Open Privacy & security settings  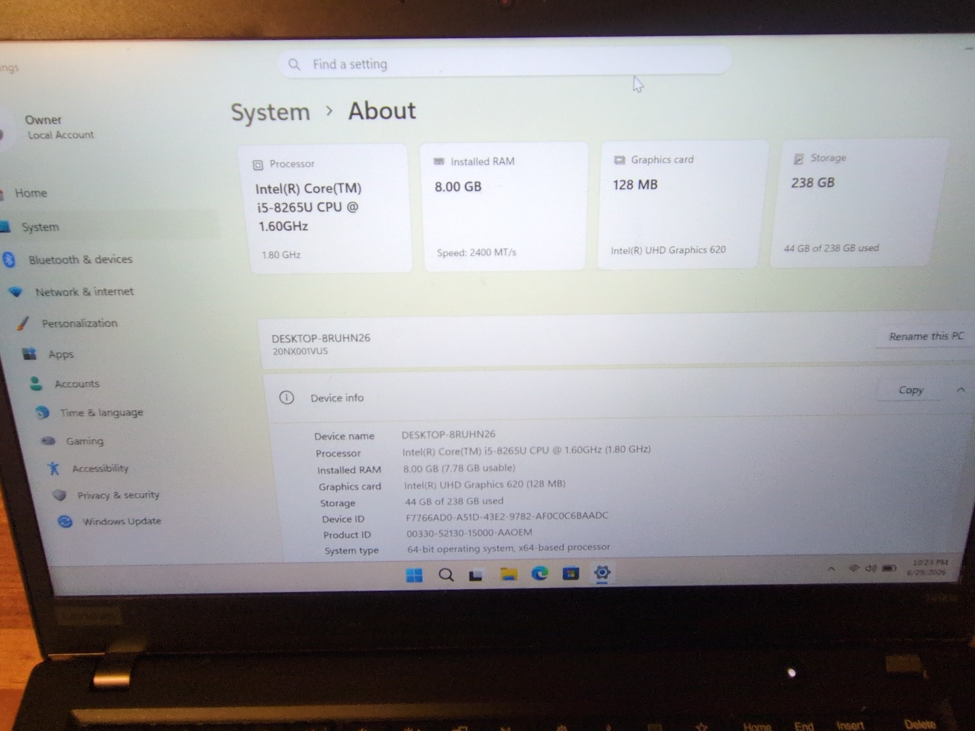click(x=118, y=495)
